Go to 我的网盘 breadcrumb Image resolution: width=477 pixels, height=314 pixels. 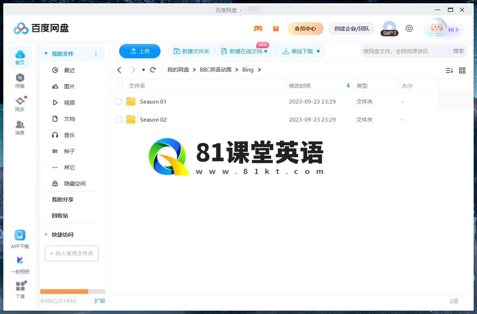tap(178, 70)
